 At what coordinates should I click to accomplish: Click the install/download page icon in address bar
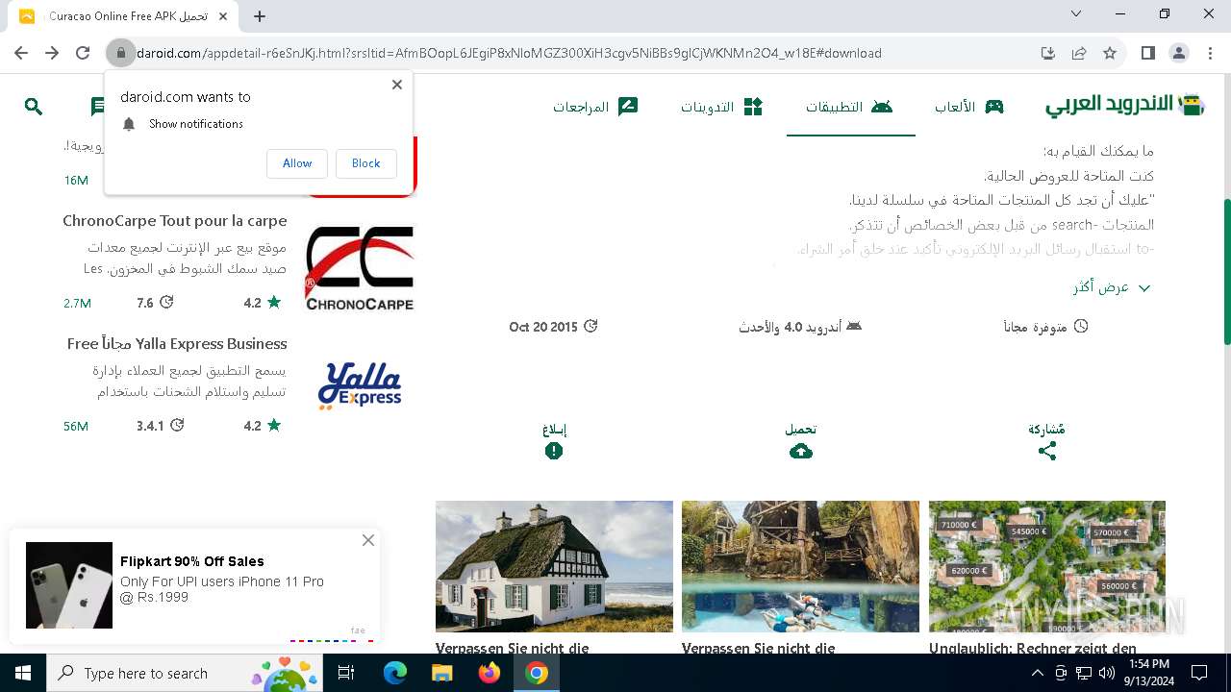[x=1048, y=53]
